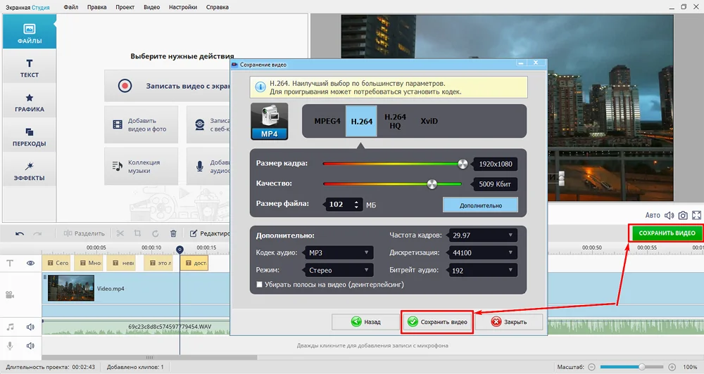Click the zoom in plus icon
The height and width of the screenshot is (374, 704).
[x=672, y=367]
